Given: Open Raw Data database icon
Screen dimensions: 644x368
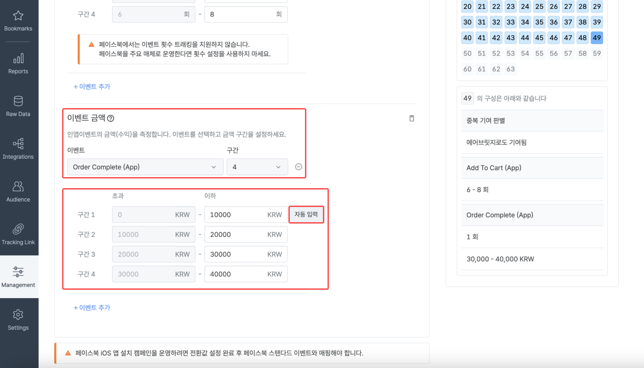Looking at the screenshot, I should click(18, 101).
